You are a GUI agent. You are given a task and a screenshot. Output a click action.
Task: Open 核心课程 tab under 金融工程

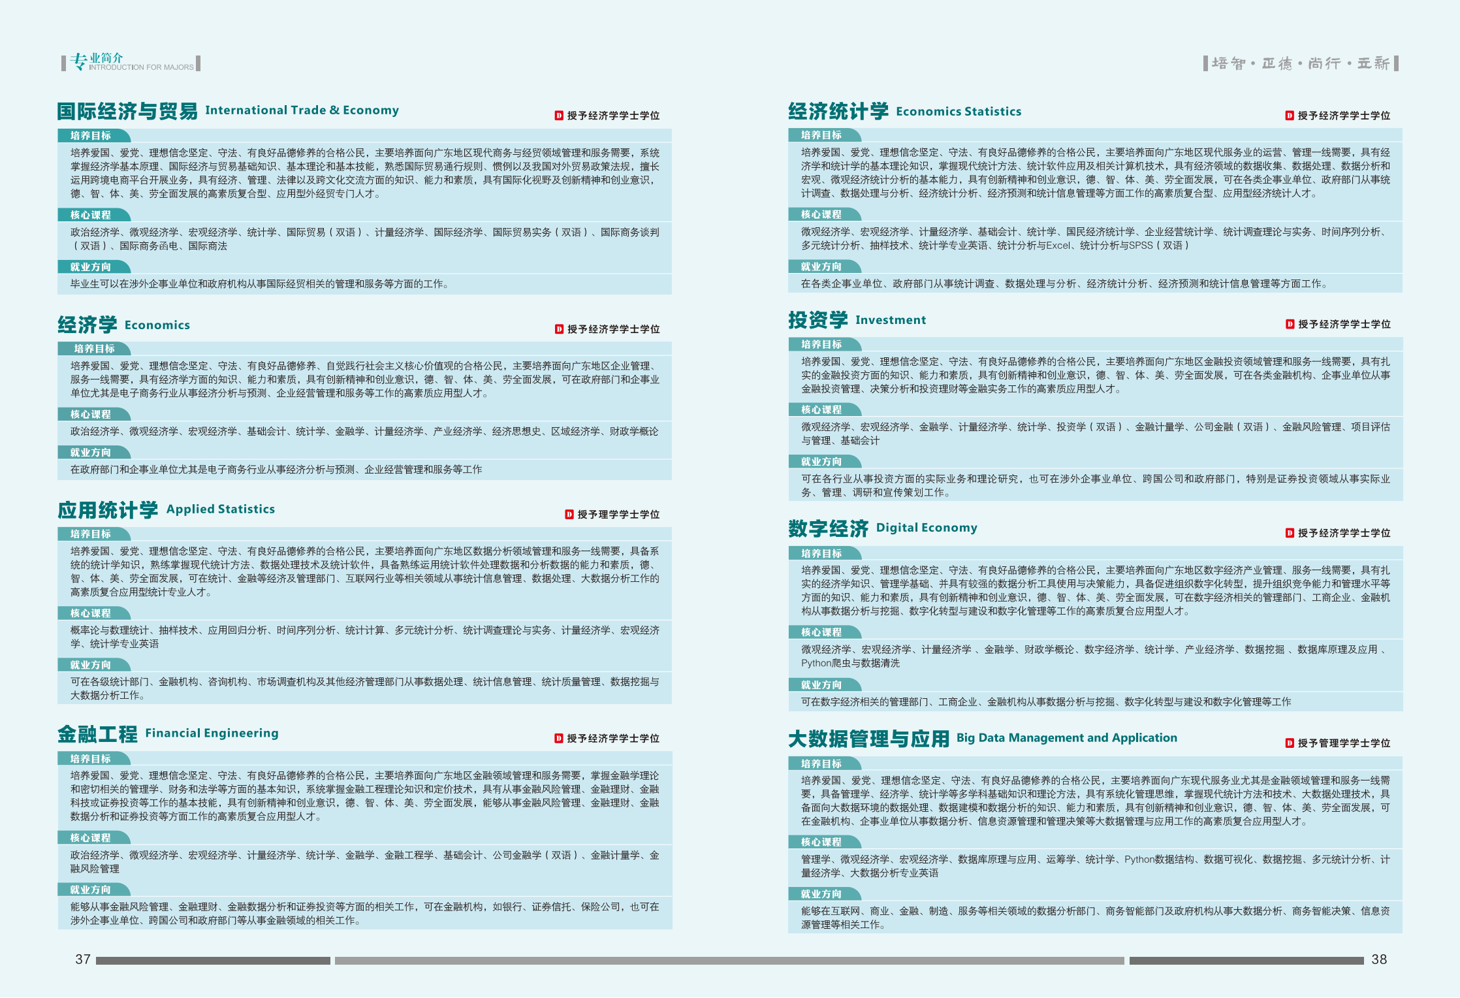point(94,838)
